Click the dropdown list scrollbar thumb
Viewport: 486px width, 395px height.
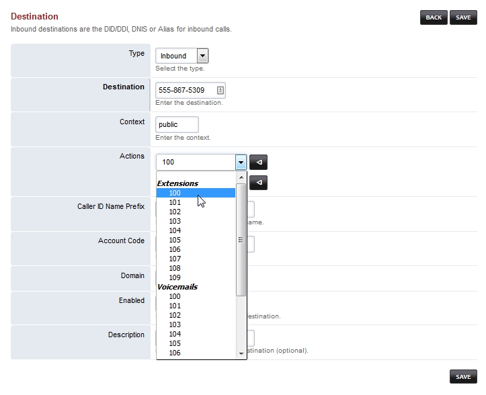[241, 239]
